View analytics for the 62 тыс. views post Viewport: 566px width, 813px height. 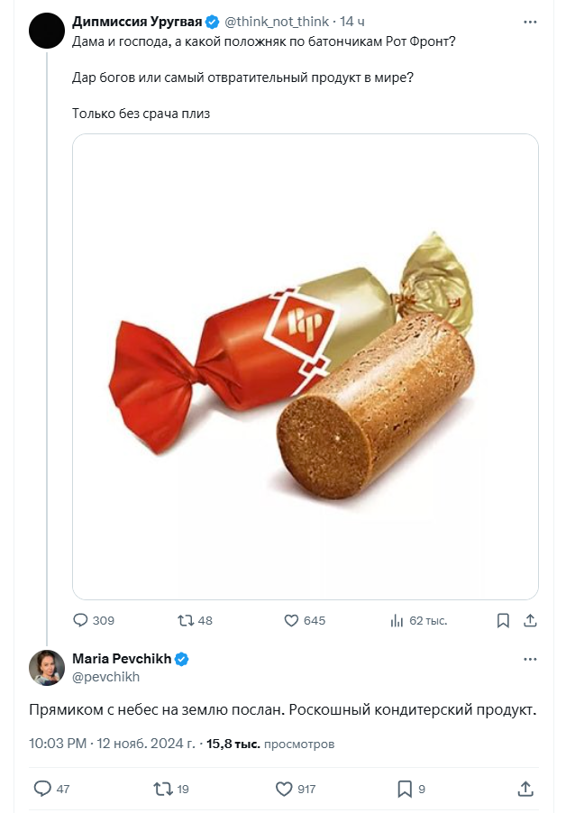tap(396, 620)
